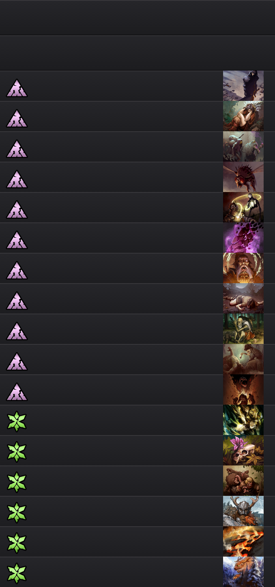Open the giant wasp creature card thumbnail

[243, 177]
